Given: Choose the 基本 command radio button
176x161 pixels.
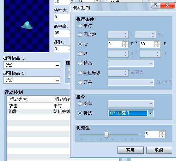Looking at the screenshot, I should (80, 103).
